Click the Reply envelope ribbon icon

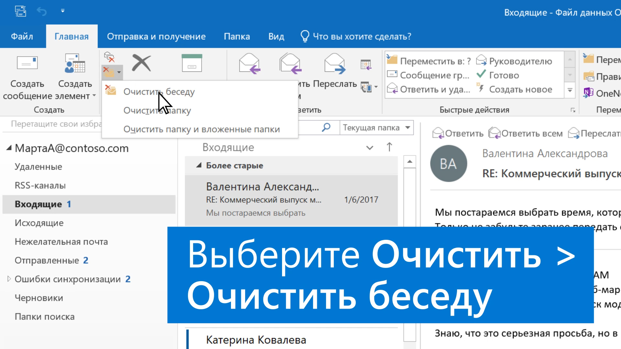click(249, 63)
